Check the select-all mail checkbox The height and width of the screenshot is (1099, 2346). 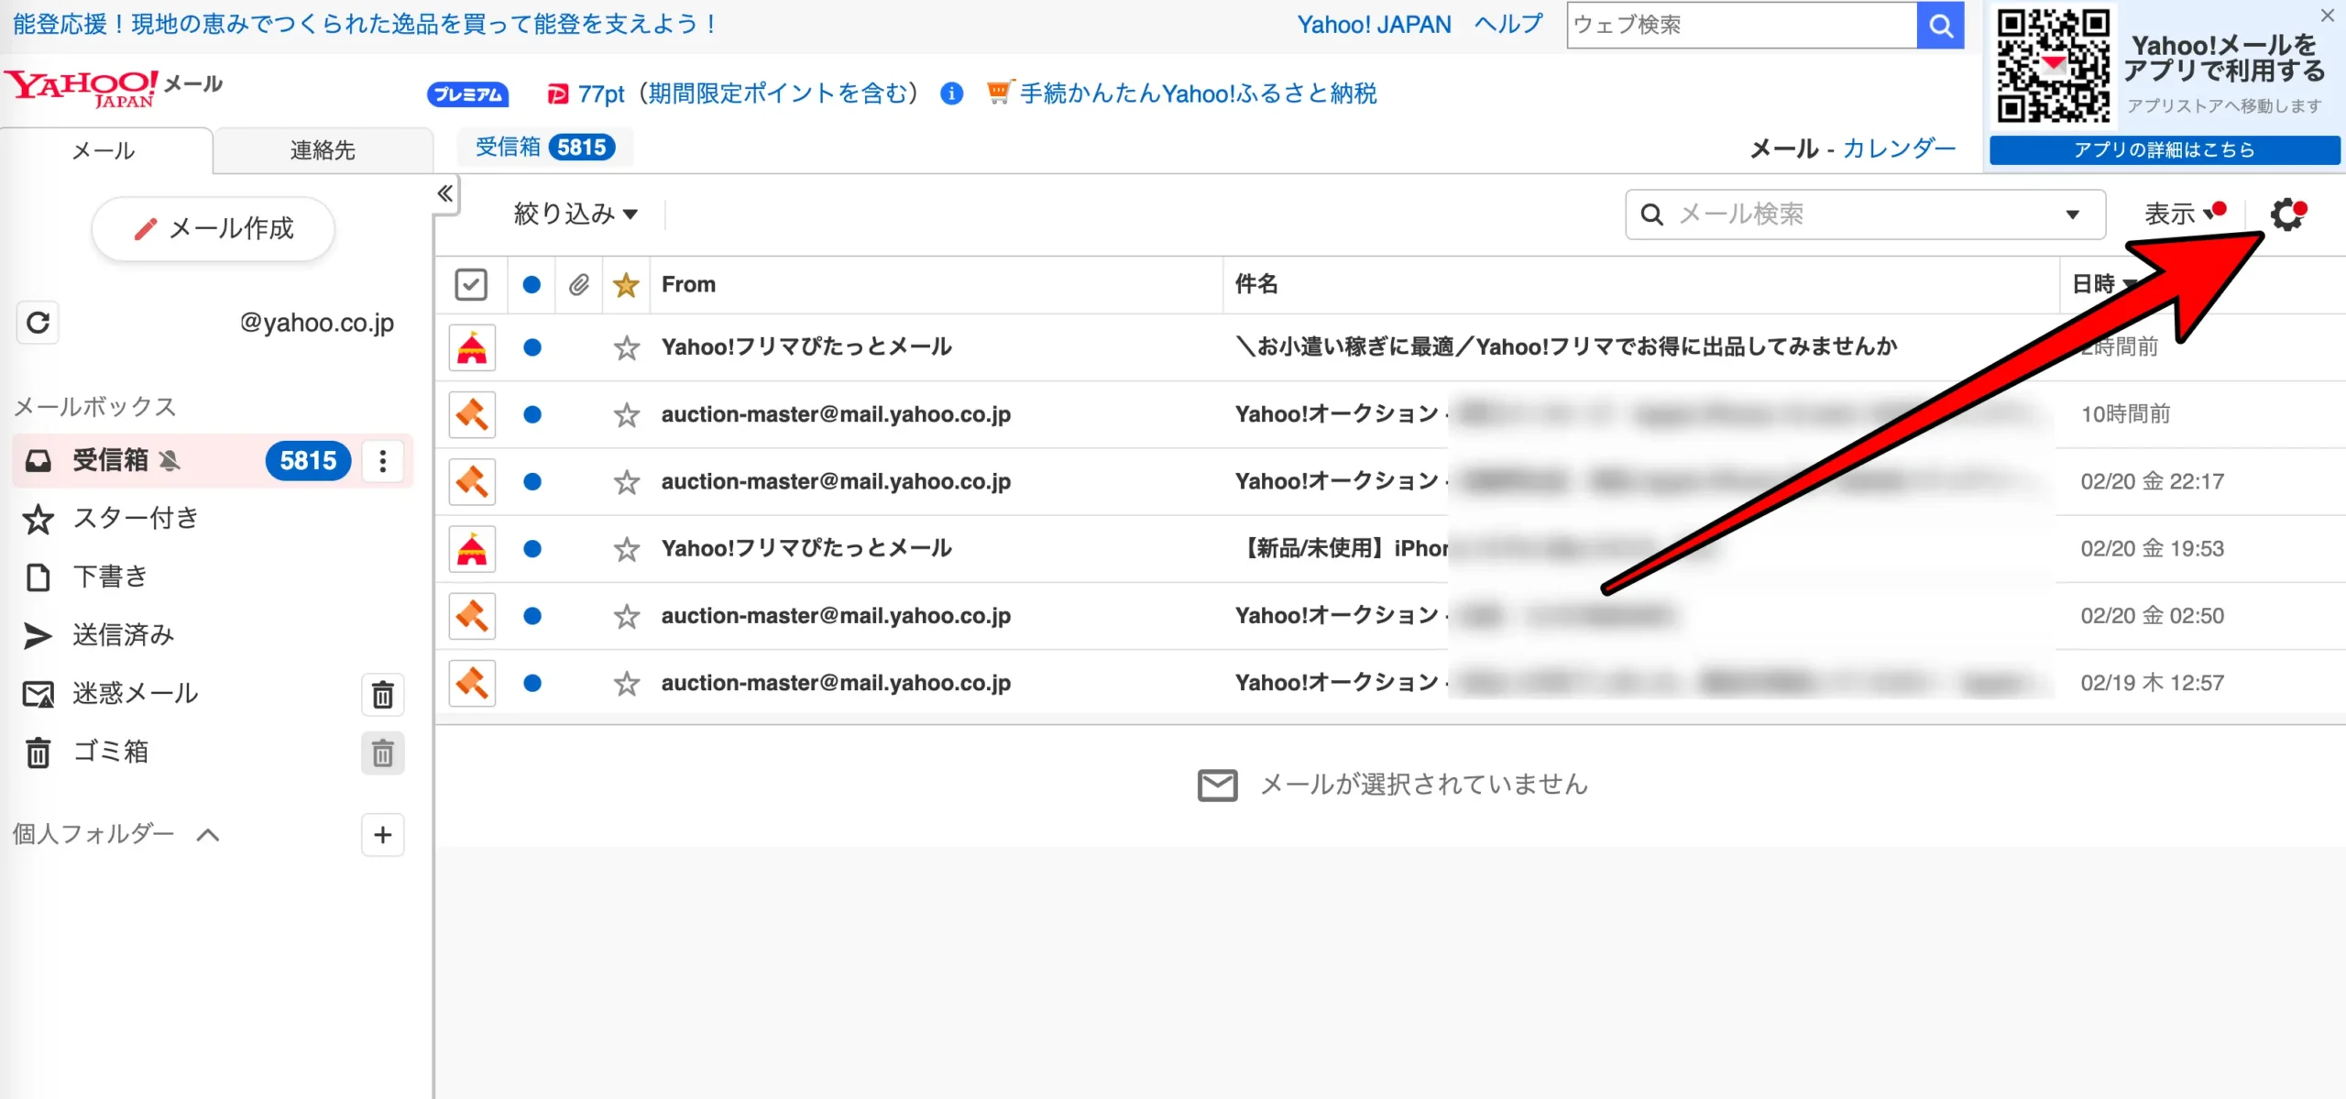coord(472,284)
